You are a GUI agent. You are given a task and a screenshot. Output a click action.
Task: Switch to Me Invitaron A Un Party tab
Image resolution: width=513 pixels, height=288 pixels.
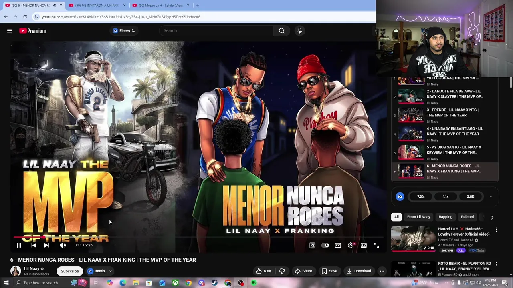pyautogui.click(x=97, y=5)
